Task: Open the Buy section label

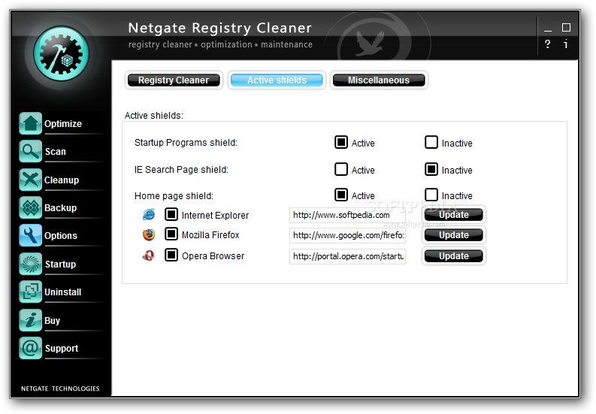Action: [x=53, y=321]
